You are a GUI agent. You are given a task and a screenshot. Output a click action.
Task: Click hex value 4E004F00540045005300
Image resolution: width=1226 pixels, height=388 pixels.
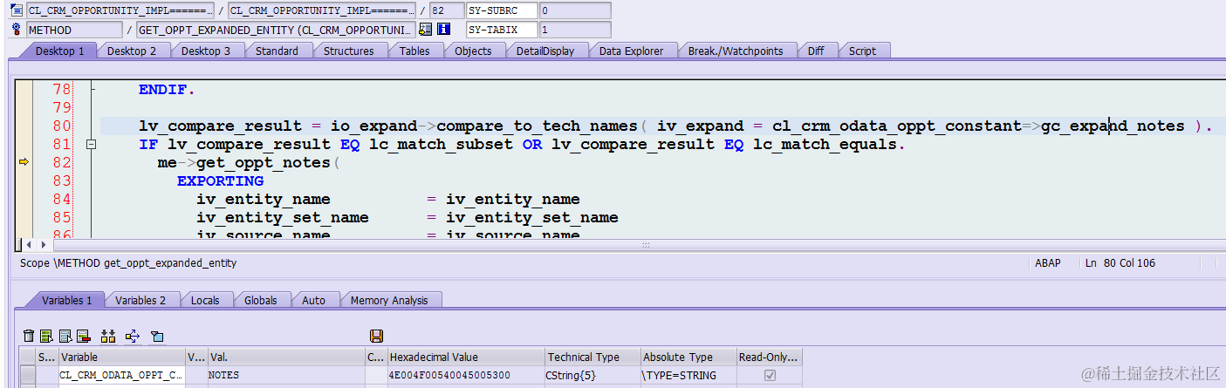[465, 375]
